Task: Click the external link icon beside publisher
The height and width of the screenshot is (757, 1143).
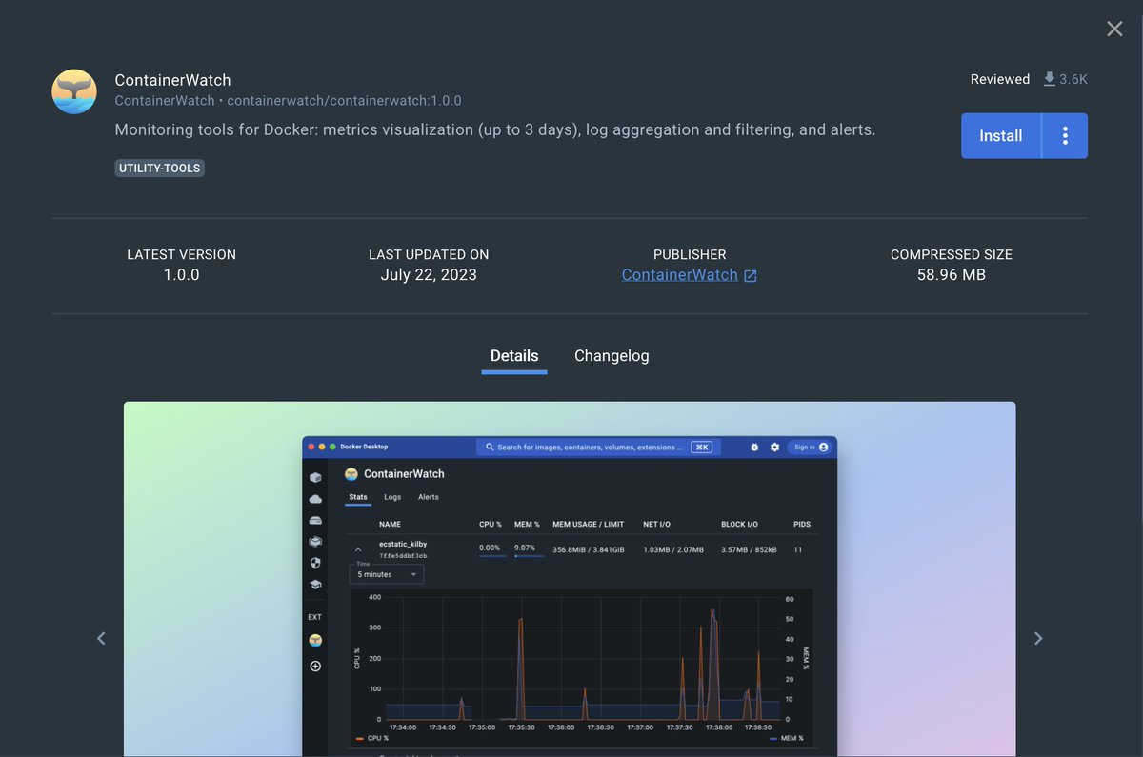Action: (x=751, y=276)
